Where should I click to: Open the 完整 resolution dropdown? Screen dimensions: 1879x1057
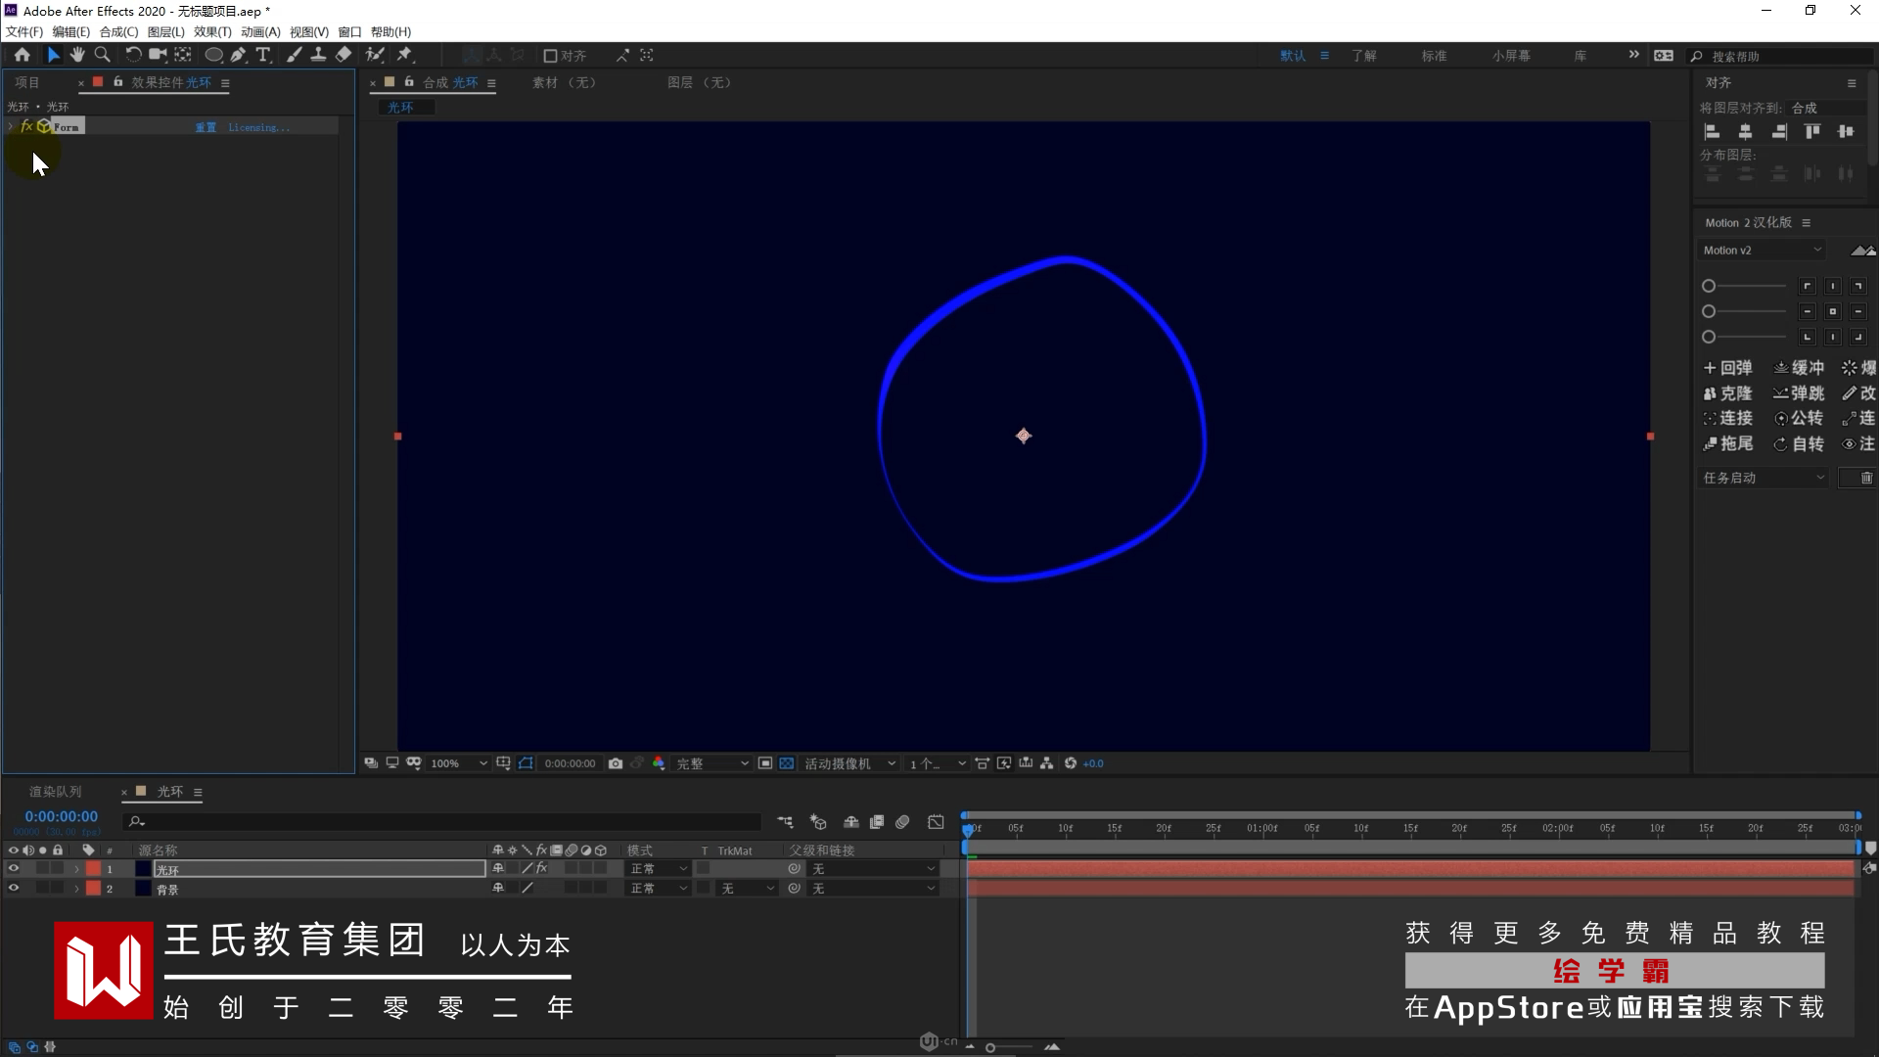click(x=712, y=763)
